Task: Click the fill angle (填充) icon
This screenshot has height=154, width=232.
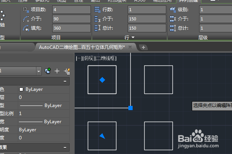Action: (26, 28)
